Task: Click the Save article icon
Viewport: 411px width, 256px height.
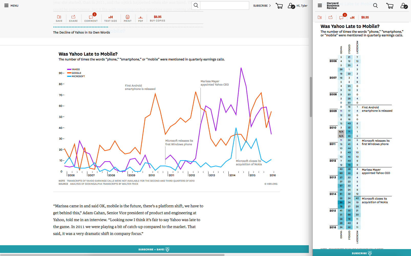Action: click(x=59, y=18)
